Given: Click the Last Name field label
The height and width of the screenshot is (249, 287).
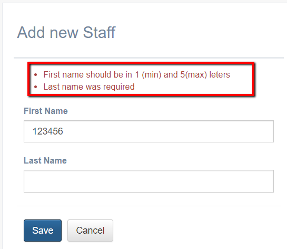Looking at the screenshot, I should [45, 160].
